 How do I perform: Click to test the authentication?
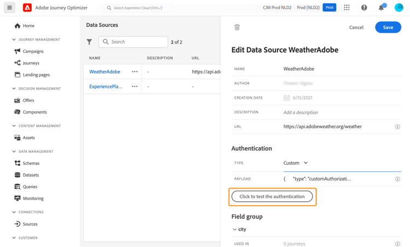point(272,196)
